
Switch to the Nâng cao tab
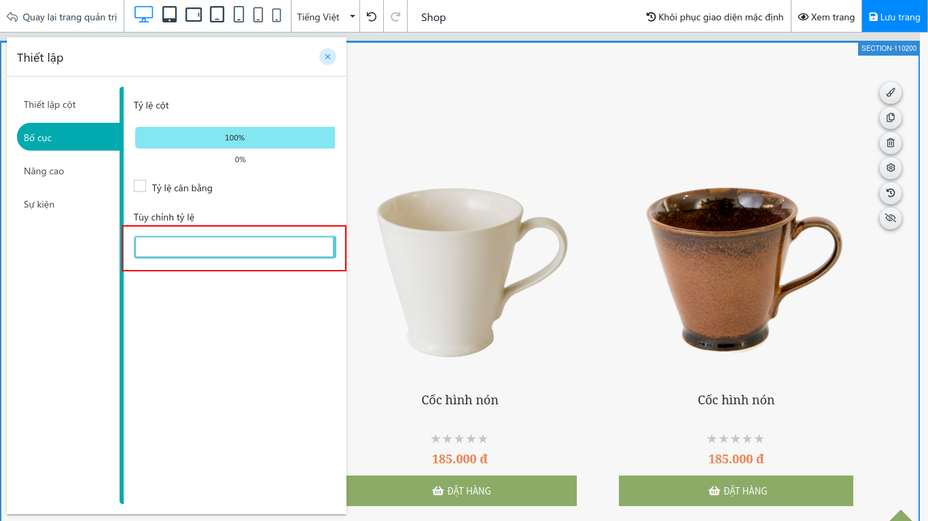(44, 171)
